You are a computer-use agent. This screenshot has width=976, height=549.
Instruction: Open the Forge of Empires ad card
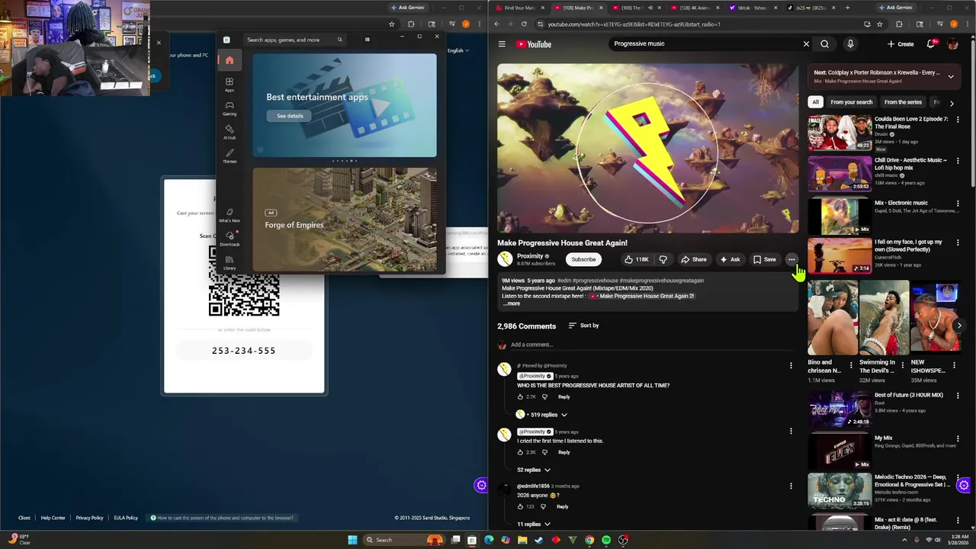click(345, 220)
